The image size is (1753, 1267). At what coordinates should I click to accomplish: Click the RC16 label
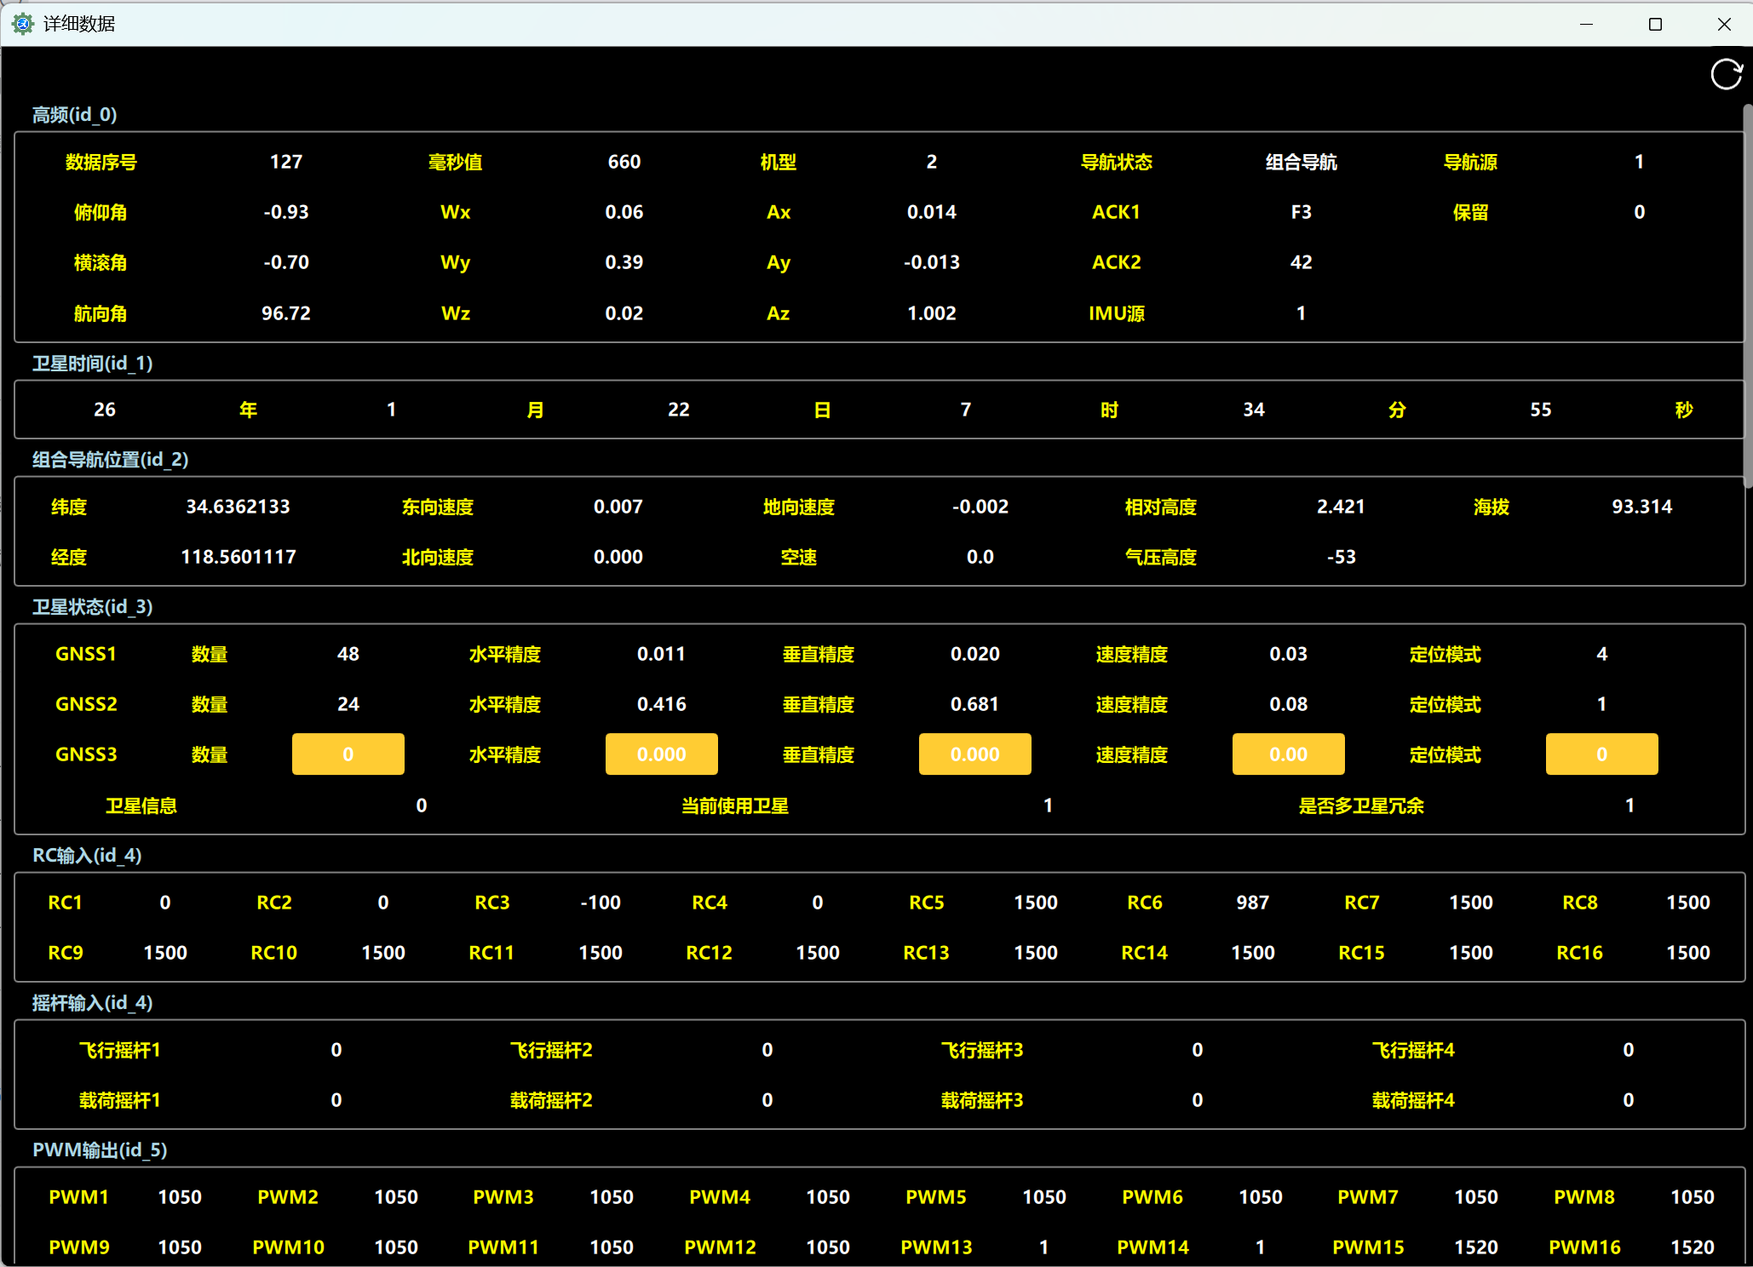1579,953
